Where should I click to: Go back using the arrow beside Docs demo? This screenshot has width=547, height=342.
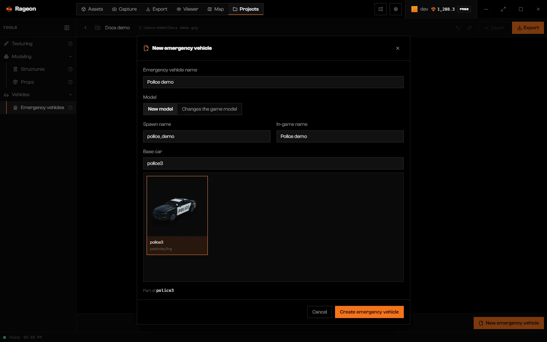tap(85, 28)
